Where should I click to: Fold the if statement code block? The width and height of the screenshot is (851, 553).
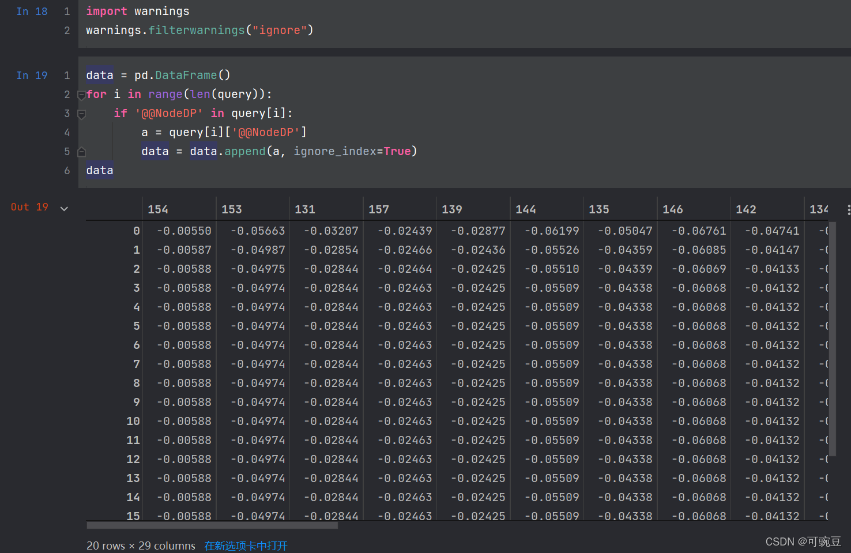point(81,114)
